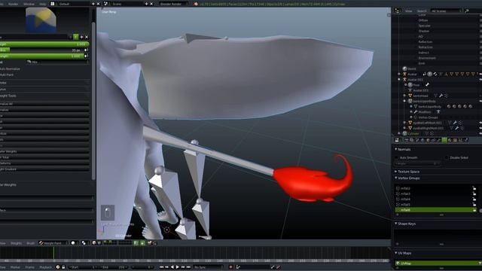Image resolution: width=482 pixels, height=271 pixels.
Task: Open the object data properties tab
Action: coord(444,140)
